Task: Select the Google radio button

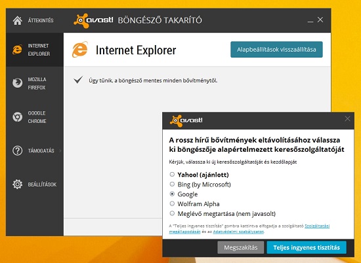Action: pyautogui.click(x=172, y=194)
